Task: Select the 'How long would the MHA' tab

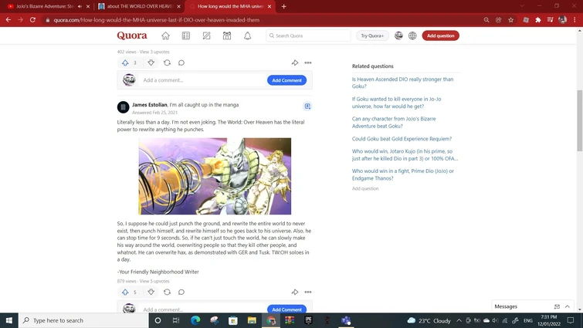Action: [x=230, y=6]
